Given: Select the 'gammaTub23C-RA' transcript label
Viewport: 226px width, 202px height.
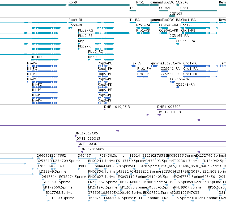Looking at the screenshot, I should point(165,20).
